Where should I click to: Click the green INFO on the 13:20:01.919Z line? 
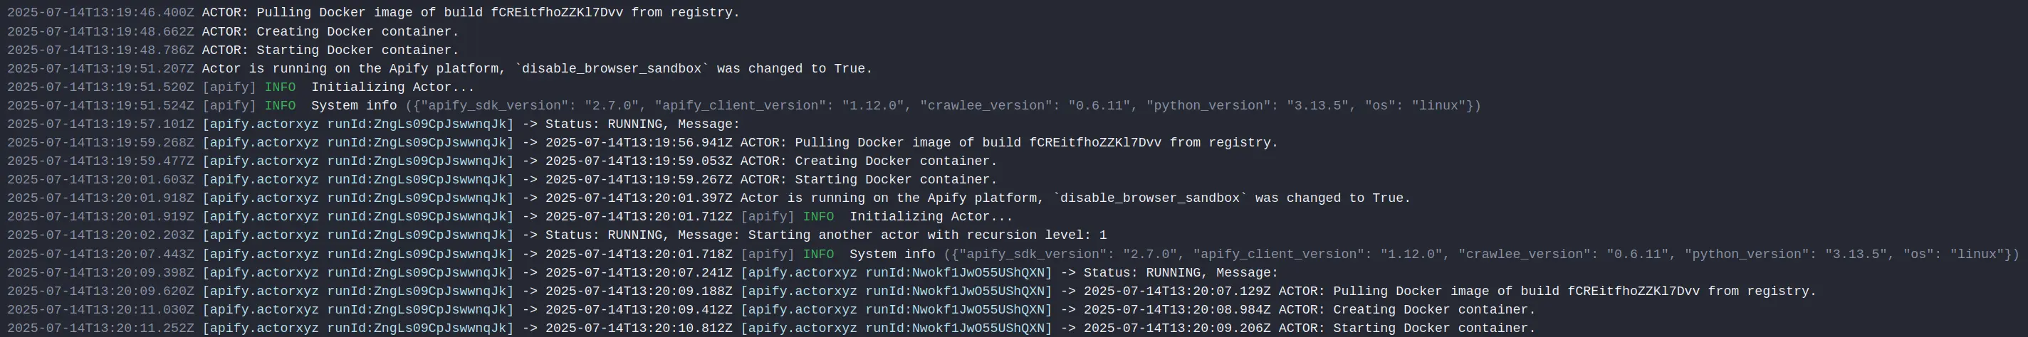[818, 217]
